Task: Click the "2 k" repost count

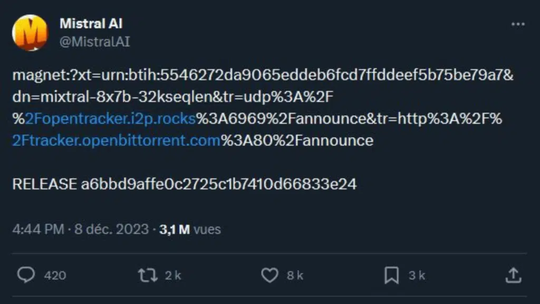Action: pos(173,275)
